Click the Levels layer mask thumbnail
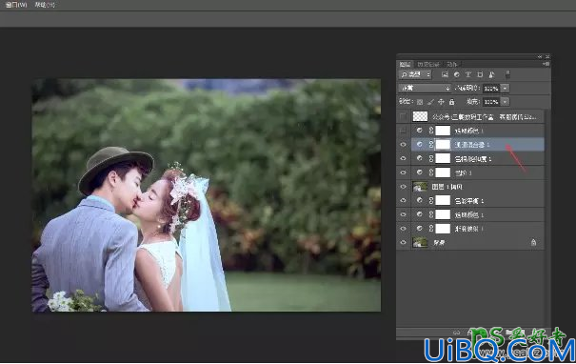 coord(443,172)
